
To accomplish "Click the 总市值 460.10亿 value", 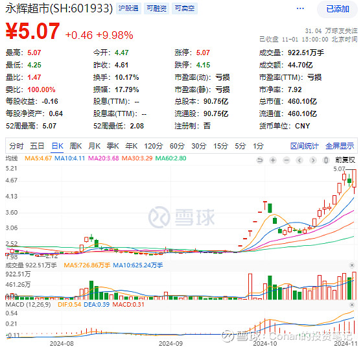I will pyautogui.click(x=302, y=101).
